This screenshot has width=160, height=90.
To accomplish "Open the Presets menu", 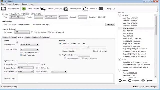I will pyautogui.click(x=16, y=4).
